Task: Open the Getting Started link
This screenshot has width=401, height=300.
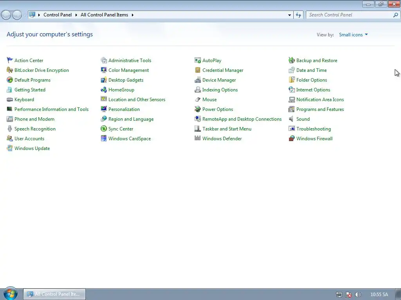Action: point(30,90)
